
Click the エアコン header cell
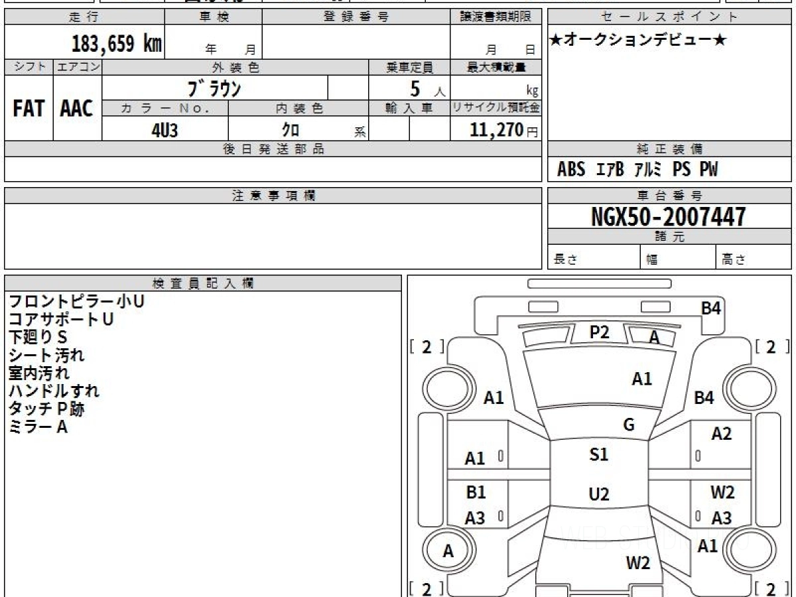click(78, 67)
